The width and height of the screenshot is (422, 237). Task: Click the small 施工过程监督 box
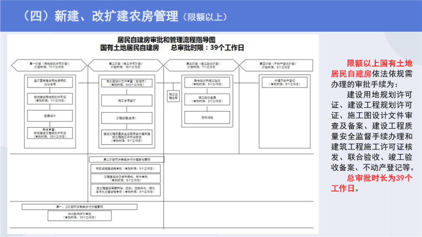point(173,95)
